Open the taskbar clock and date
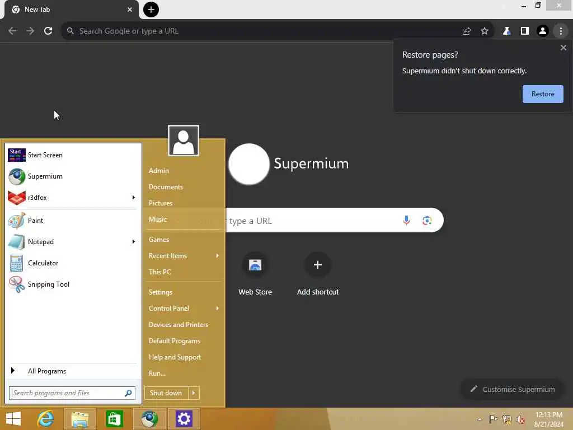 pyautogui.click(x=549, y=419)
